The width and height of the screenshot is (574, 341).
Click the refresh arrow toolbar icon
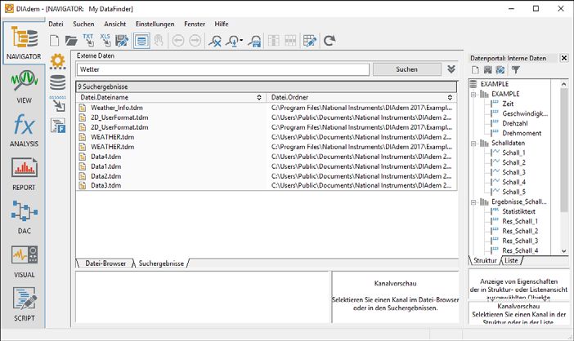point(330,41)
